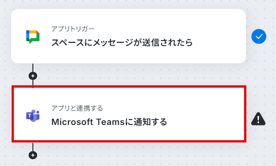
Task: Click the letter T on the Teams logo
Action: click(30, 116)
